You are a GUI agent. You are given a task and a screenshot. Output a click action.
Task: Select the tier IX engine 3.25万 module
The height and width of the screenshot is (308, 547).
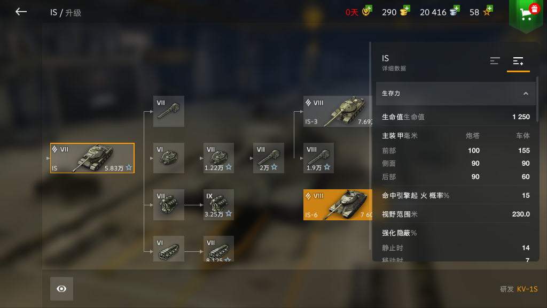coord(218,205)
